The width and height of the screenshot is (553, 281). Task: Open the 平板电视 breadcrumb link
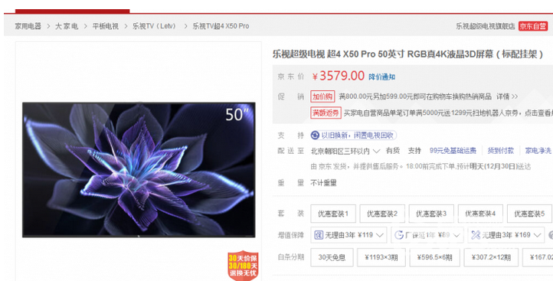pyautogui.click(x=105, y=26)
